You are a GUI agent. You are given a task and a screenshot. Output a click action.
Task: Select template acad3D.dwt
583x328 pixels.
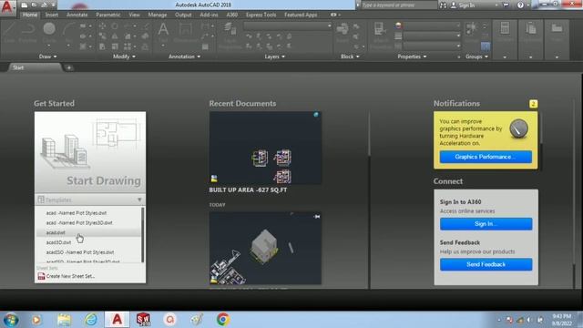[x=58, y=242]
